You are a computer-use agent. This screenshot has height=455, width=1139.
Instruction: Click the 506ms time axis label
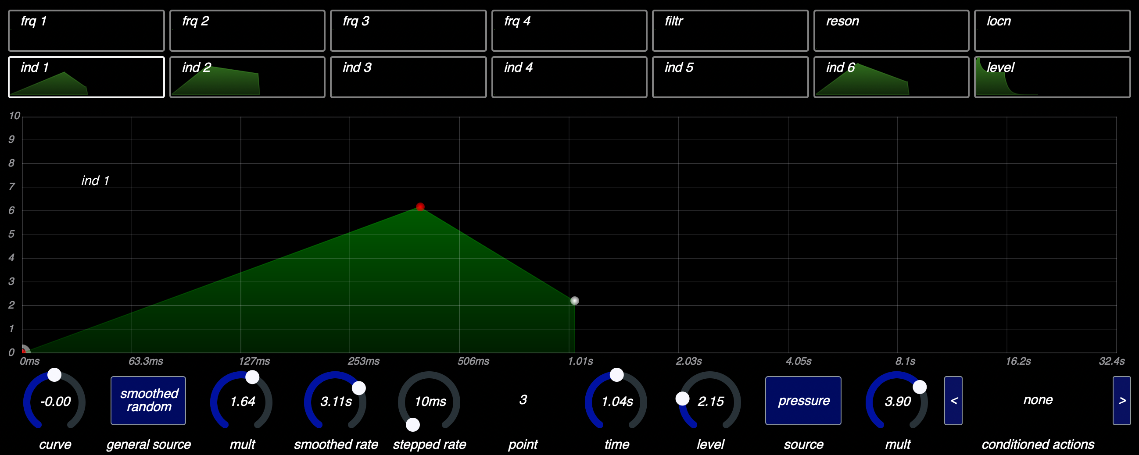[x=473, y=361]
